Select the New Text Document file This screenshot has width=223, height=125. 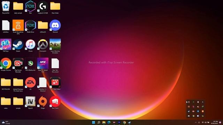point(55,65)
